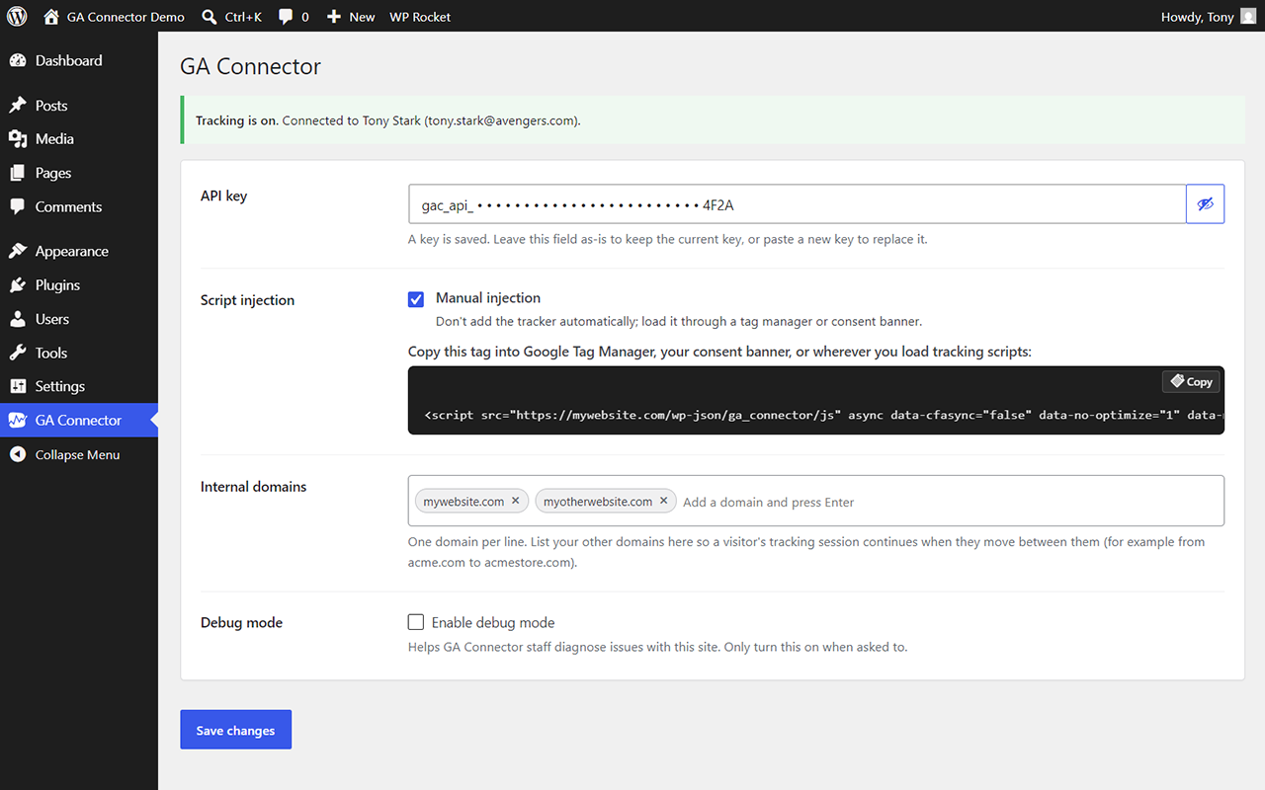Open the Media menu item
This screenshot has width=1265, height=790.
[79, 139]
